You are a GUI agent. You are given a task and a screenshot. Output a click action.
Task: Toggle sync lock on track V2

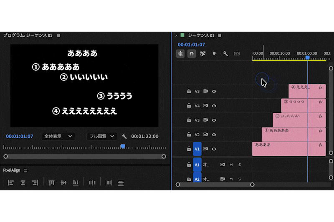(205, 135)
